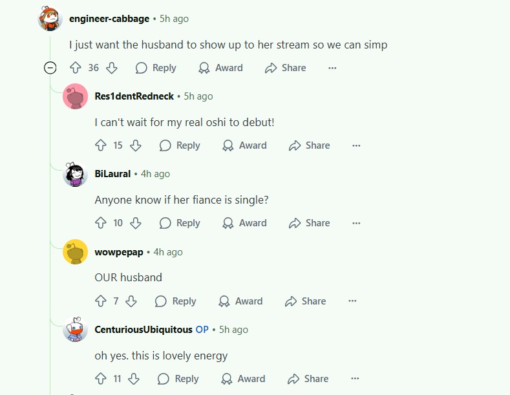Open more options on engineer-cabbage's comment
This screenshot has width=510, height=395.
(x=332, y=68)
